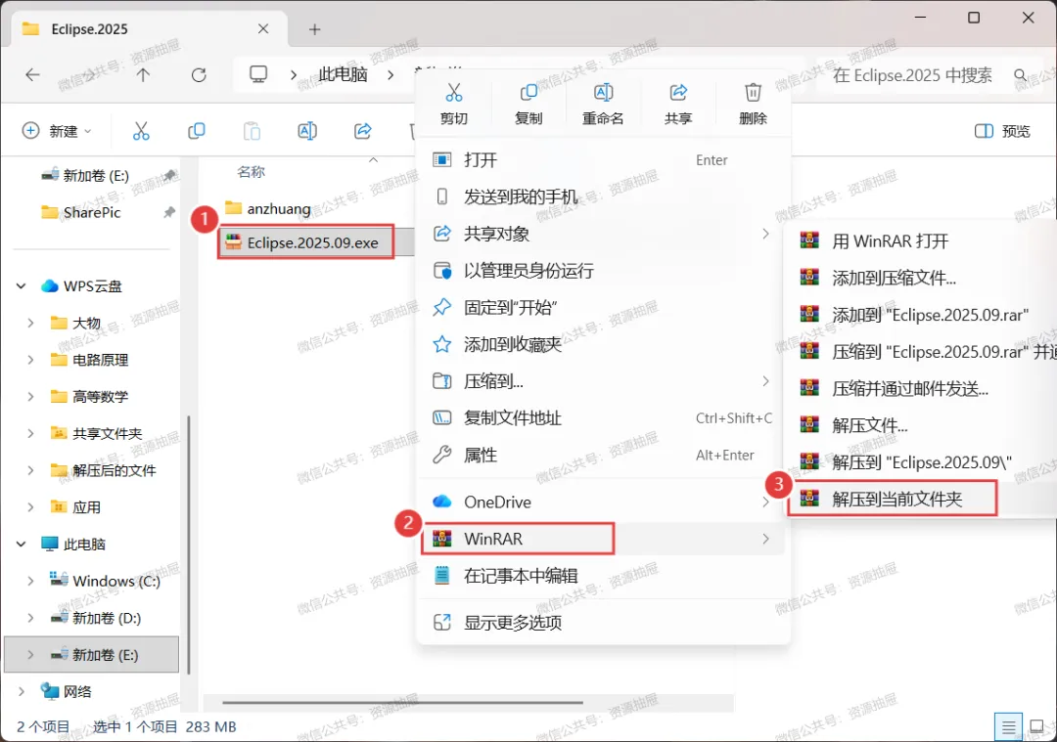Image resolution: width=1057 pixels, height=742 pixels.
Task: Open 共享对象 submenu entry
Action: click(602, 234)
